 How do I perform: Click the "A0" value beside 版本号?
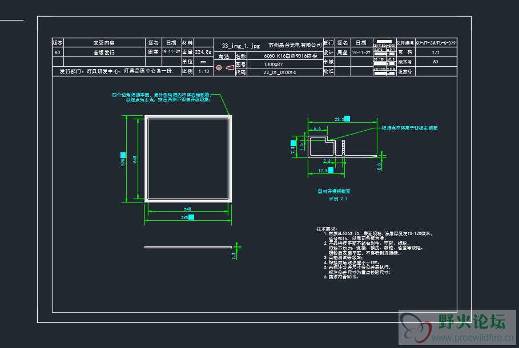[436, 62]
